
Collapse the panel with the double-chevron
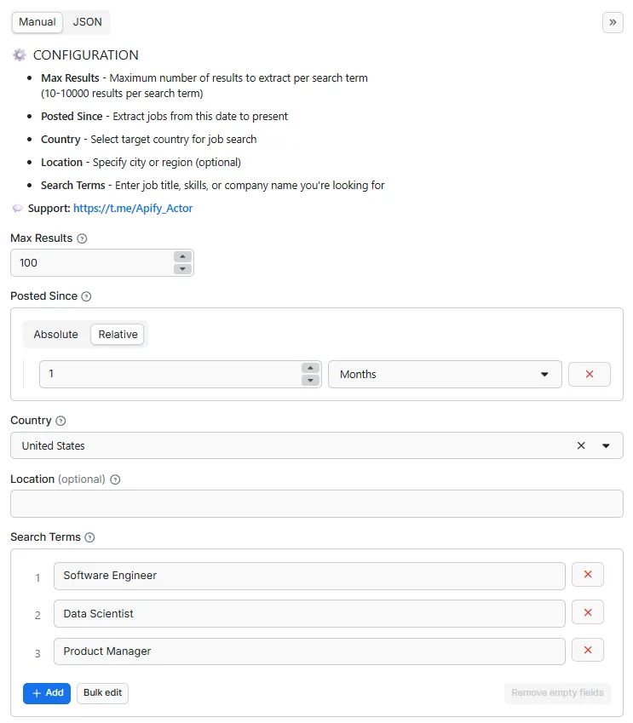pyautogui.click(x=613, y=22)
